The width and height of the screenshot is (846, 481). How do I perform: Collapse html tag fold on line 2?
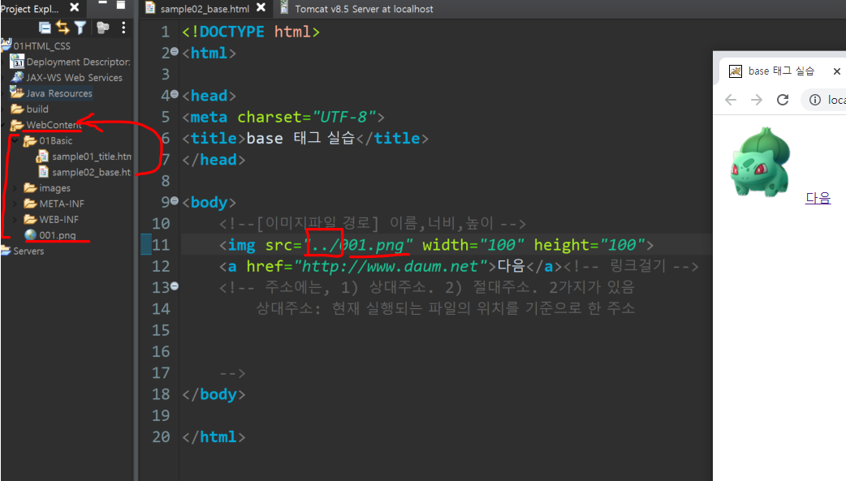tap(175, 51)
